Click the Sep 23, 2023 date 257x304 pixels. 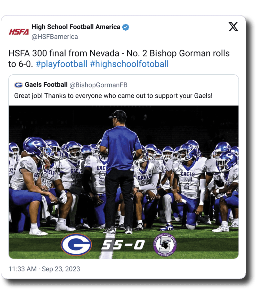(x=61, y=269)
